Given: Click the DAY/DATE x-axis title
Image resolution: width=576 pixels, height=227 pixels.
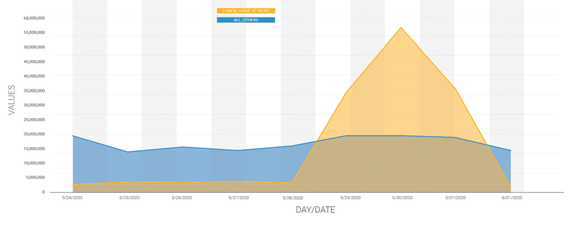Looking at the screenshot, I should 316,210.
